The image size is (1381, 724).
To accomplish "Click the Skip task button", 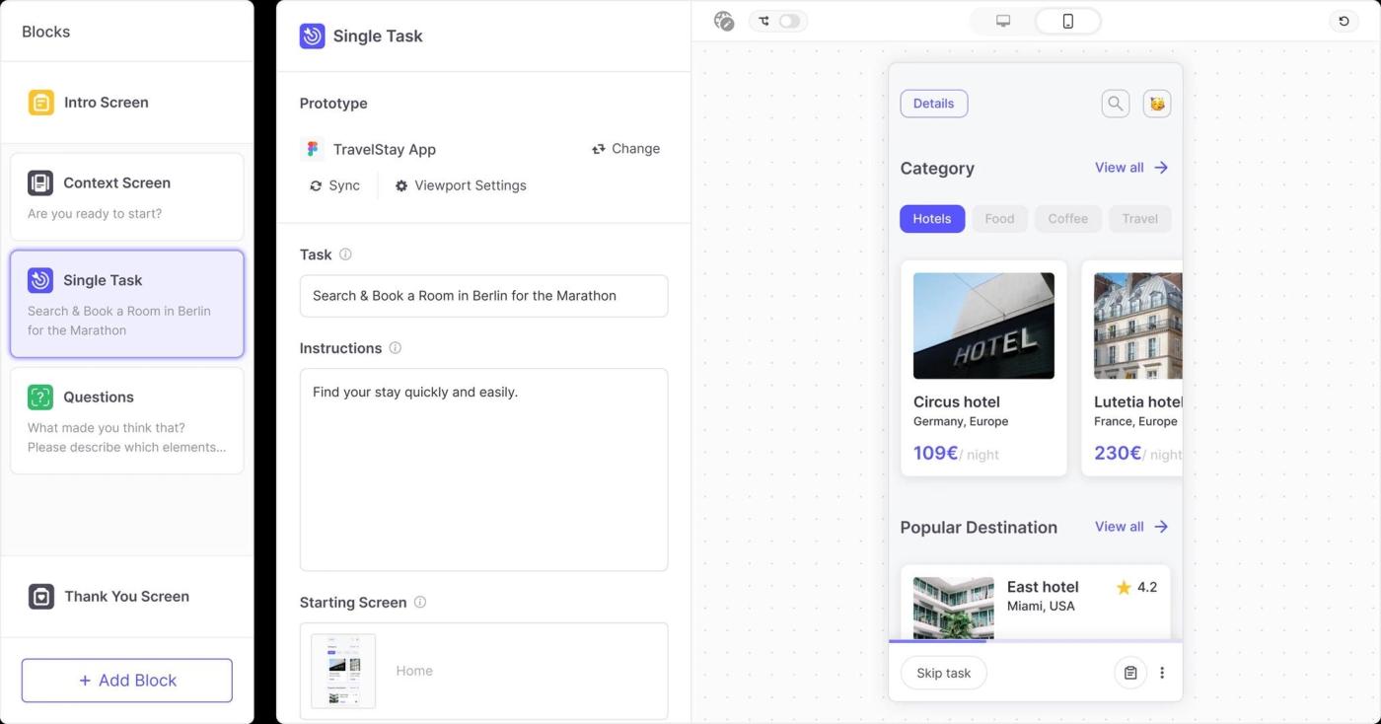I will pyautogui.click(x=944, y=673).
